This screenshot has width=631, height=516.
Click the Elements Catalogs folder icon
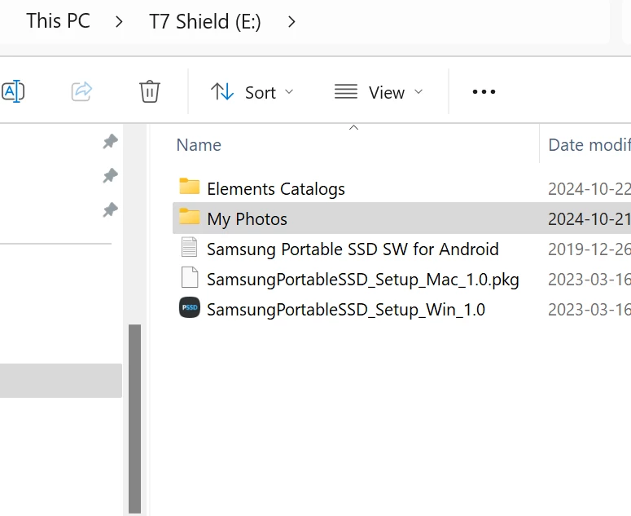[189, 187]
